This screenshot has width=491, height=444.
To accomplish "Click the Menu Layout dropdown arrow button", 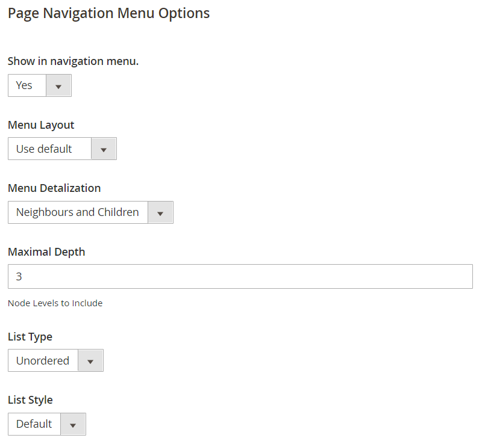I will (104, 149).
